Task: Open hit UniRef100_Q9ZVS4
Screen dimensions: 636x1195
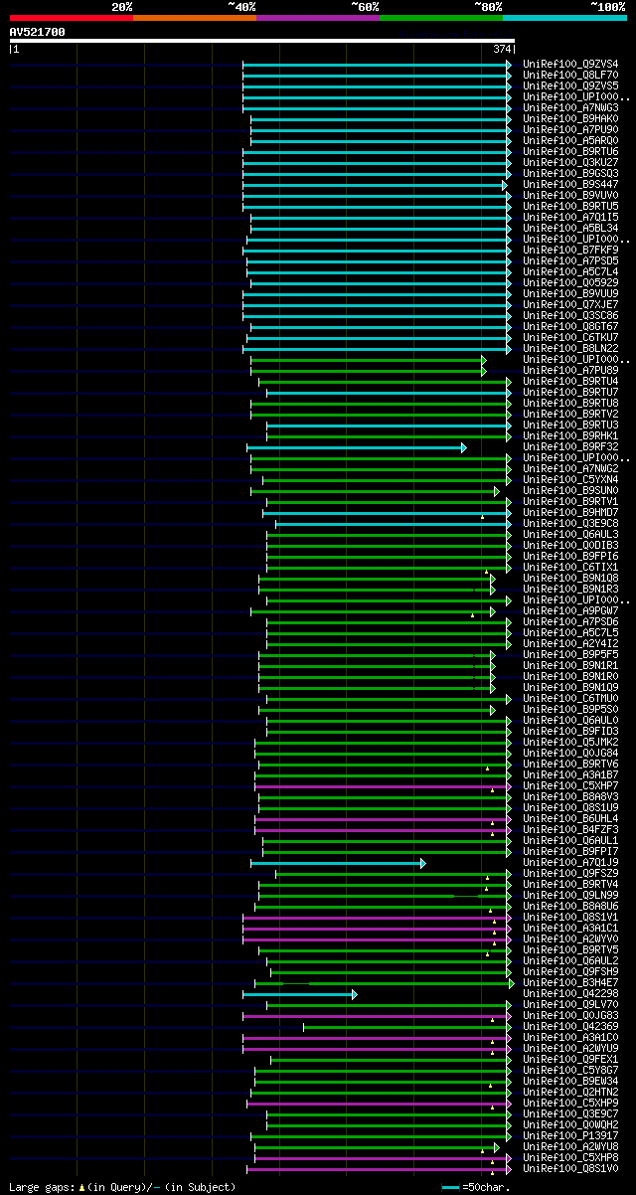Action: point(570,64)
